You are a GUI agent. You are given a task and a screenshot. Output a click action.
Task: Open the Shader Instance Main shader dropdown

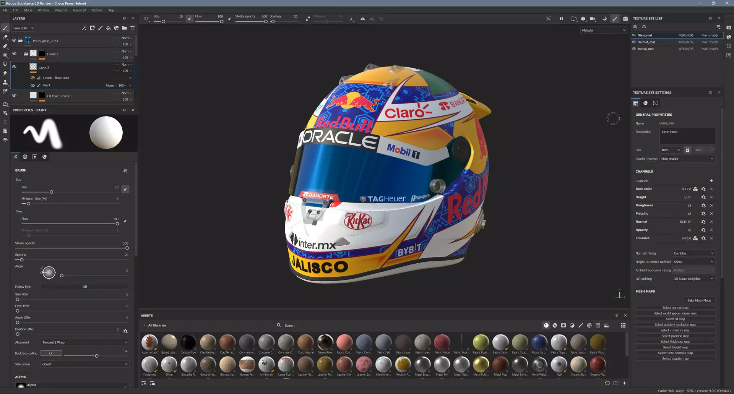[687, 159]
